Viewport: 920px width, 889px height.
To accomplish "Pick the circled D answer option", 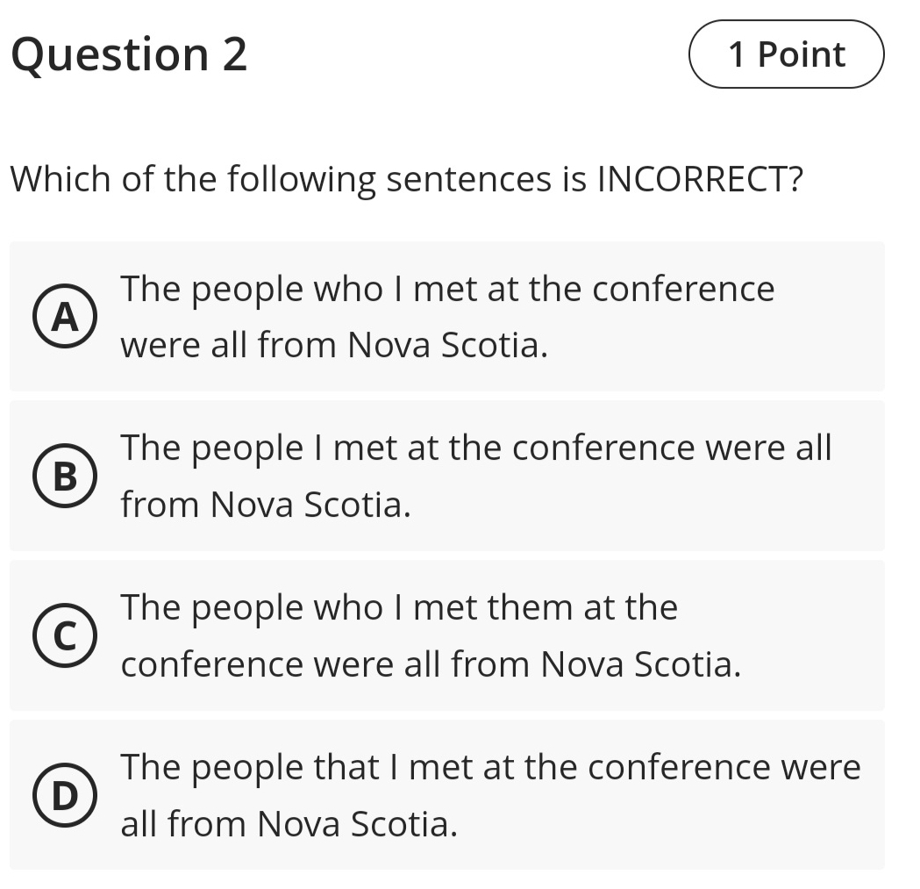I will tap(61, 795).
